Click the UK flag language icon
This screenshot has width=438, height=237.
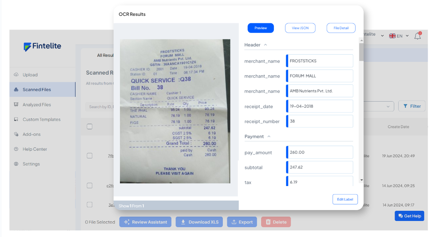tap(392, 36)
